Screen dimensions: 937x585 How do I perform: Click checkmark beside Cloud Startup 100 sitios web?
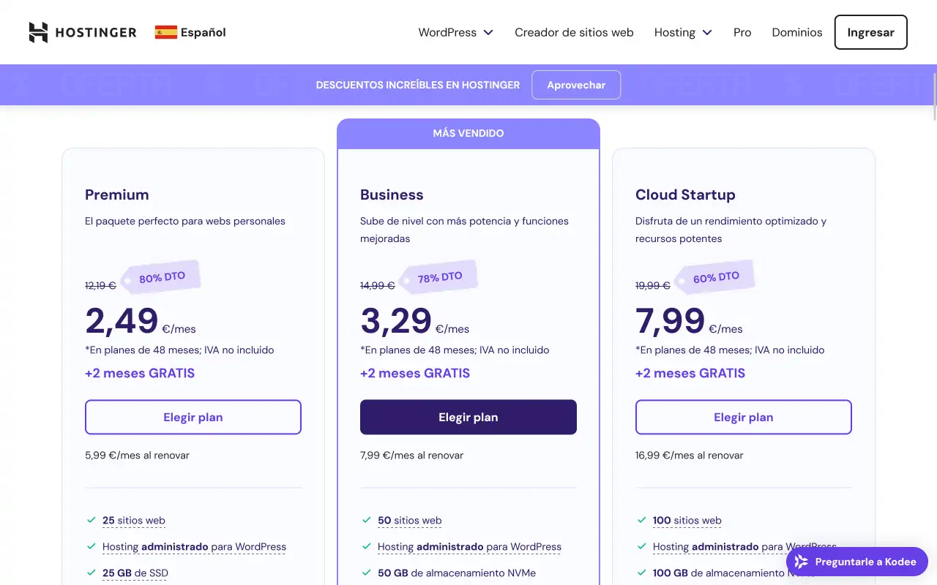[x=642, y=521]
